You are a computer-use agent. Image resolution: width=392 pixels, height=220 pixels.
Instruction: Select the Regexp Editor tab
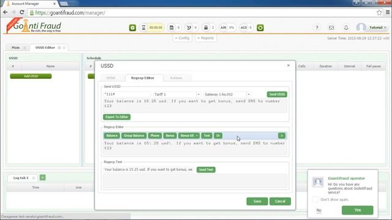[x=143, y=78]
